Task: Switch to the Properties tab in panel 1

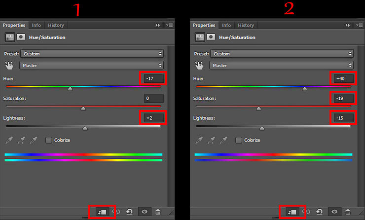Action: [14, 25]
